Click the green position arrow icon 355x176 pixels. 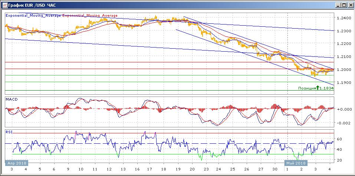coord(318,88)
